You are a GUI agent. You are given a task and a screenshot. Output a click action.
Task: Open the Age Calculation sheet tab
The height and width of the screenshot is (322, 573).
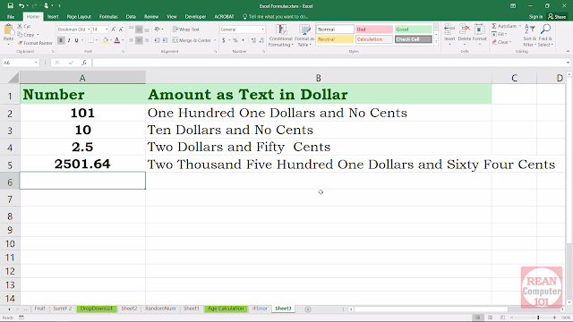coord(226,309)
